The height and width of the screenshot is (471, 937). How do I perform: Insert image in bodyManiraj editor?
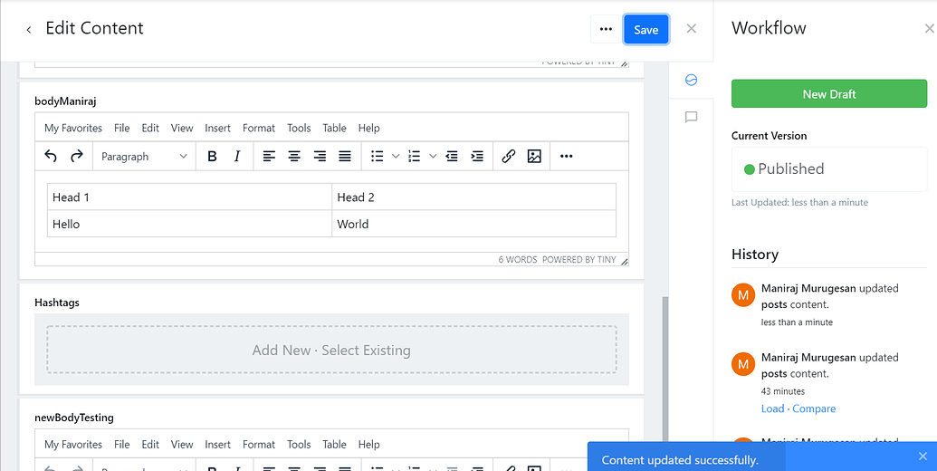(534, 157)
